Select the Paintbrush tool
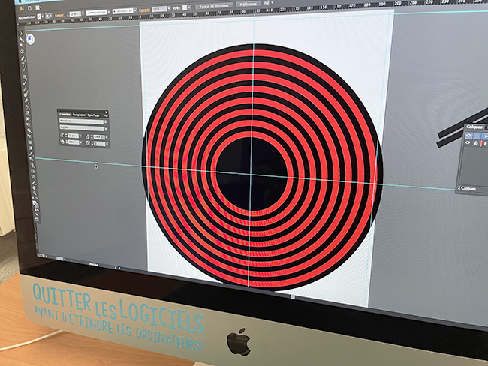 click(x=25, y=83)
